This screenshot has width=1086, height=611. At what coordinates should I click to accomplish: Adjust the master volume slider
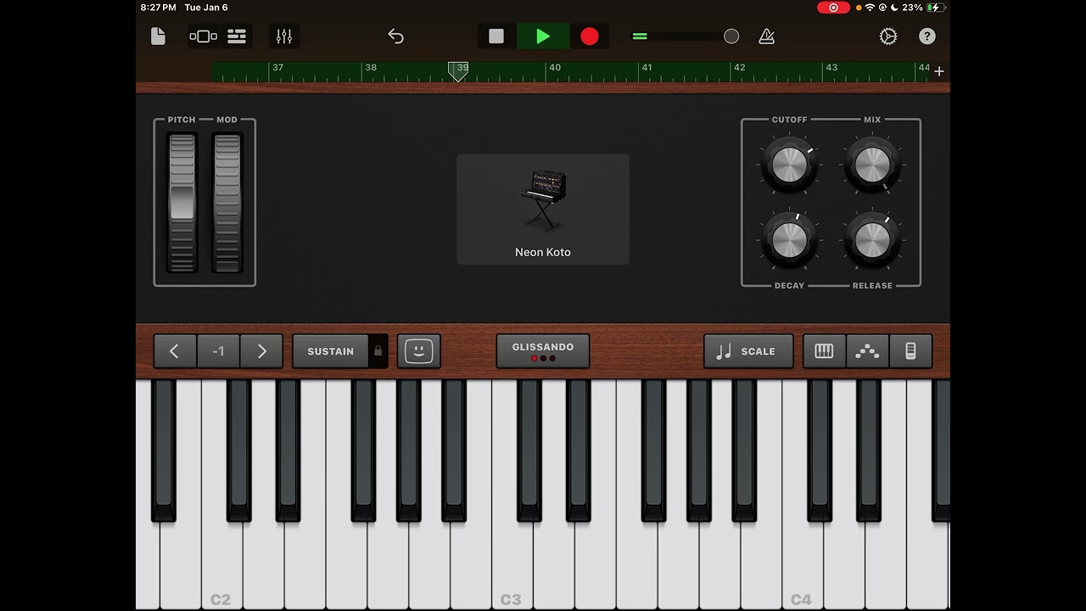(x=686, y=36)
